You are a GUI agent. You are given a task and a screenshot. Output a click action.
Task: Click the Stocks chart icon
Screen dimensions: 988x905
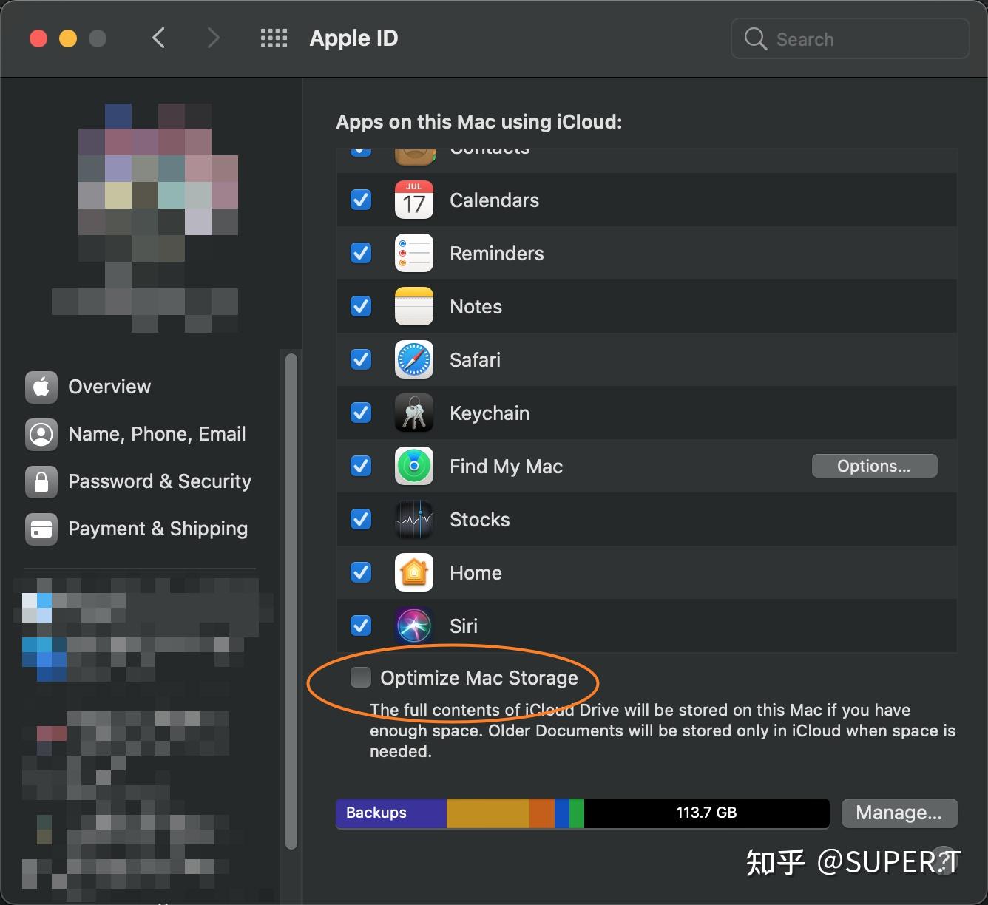(414, 520)
